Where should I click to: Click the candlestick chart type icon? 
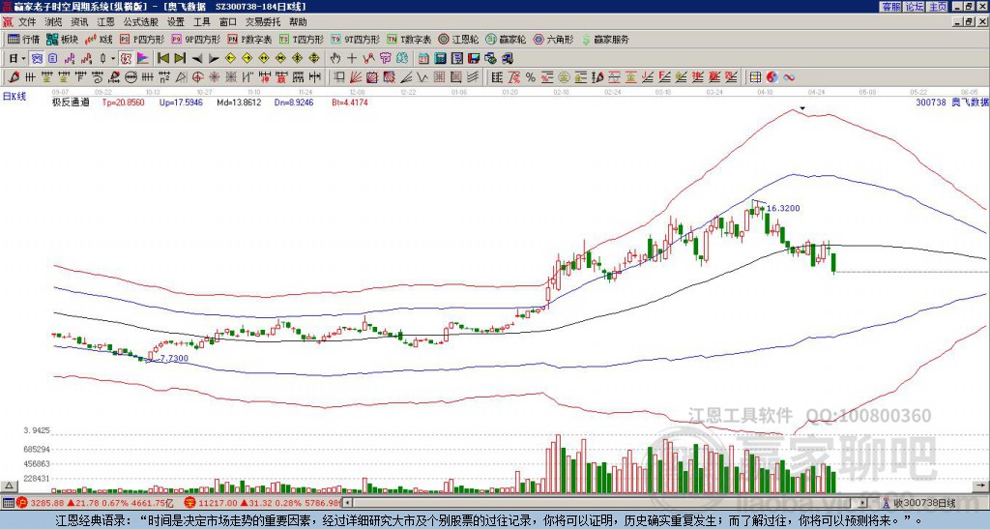pos(102,59)
